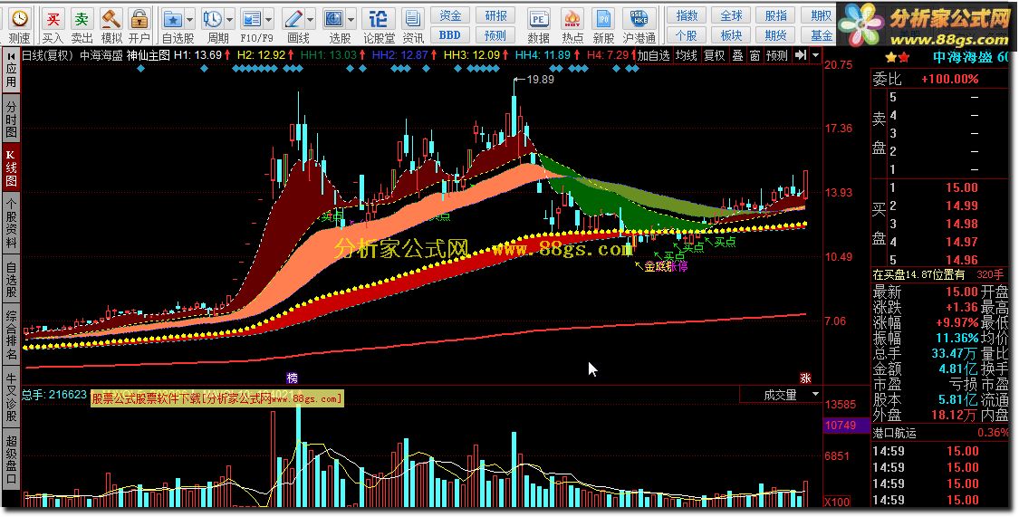Open the 论股堂 forum icon
Screen dimensions: 1019x517
(379, 18)
